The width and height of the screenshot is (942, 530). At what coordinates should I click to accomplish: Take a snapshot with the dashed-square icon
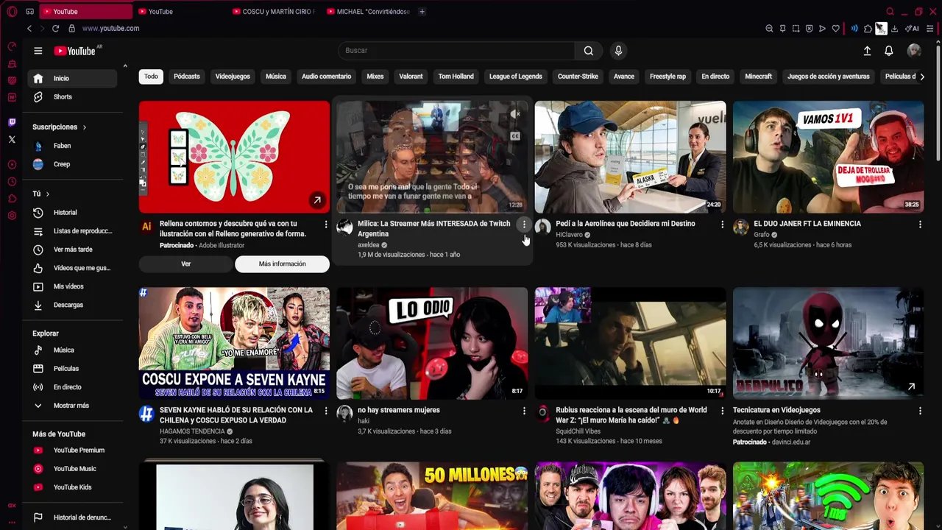point(796,29)
